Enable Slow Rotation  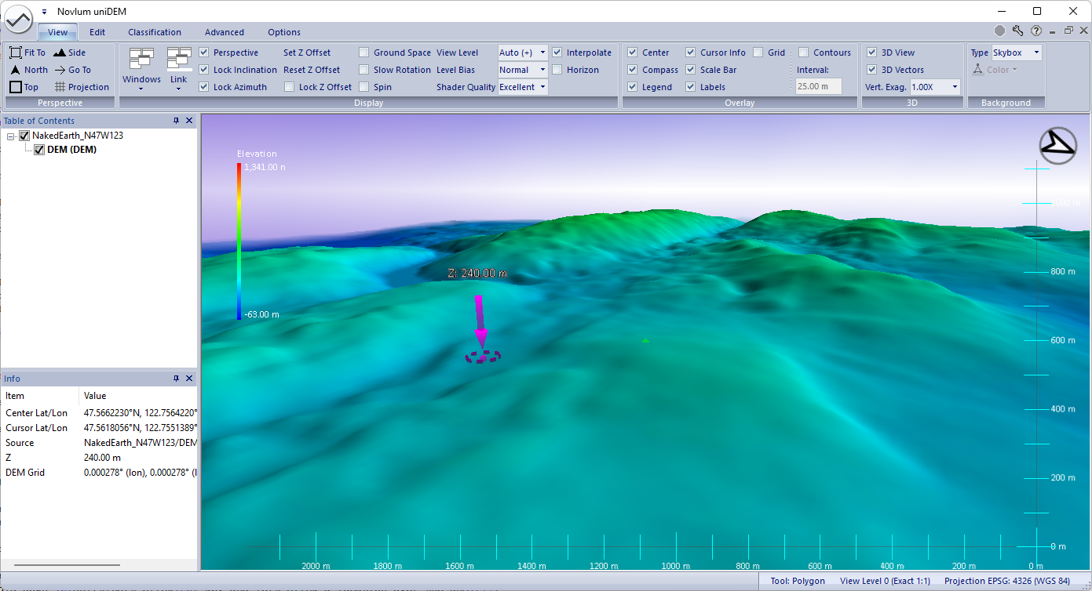(364, 70)
